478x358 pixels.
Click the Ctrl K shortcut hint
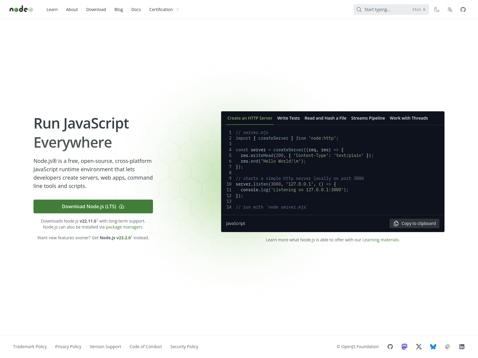tap(419, 10)
